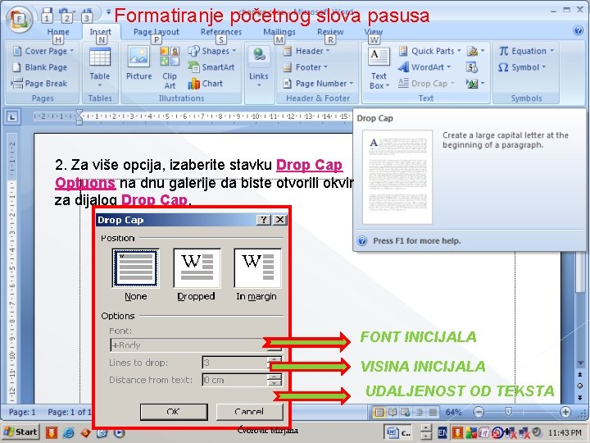
Task: Open the Home tab
Action: point(58,32)
